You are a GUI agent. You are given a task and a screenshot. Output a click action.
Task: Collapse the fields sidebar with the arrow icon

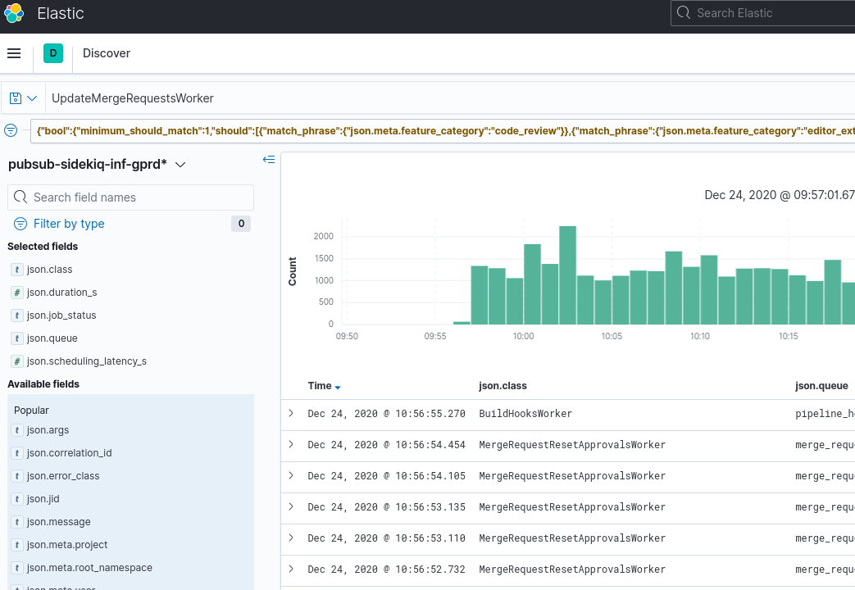click(269, 160)
